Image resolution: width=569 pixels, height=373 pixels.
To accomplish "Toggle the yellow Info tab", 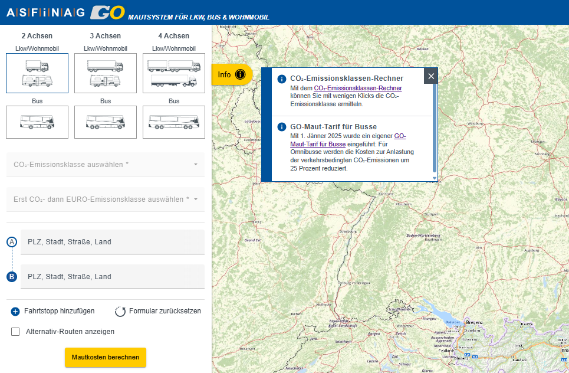I will pyautogui.click(x=232, y=74).
